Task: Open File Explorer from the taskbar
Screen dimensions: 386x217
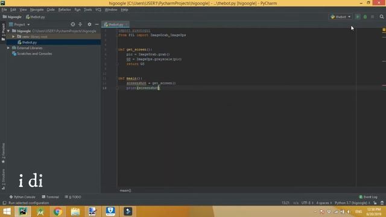Action: point(75,212)
